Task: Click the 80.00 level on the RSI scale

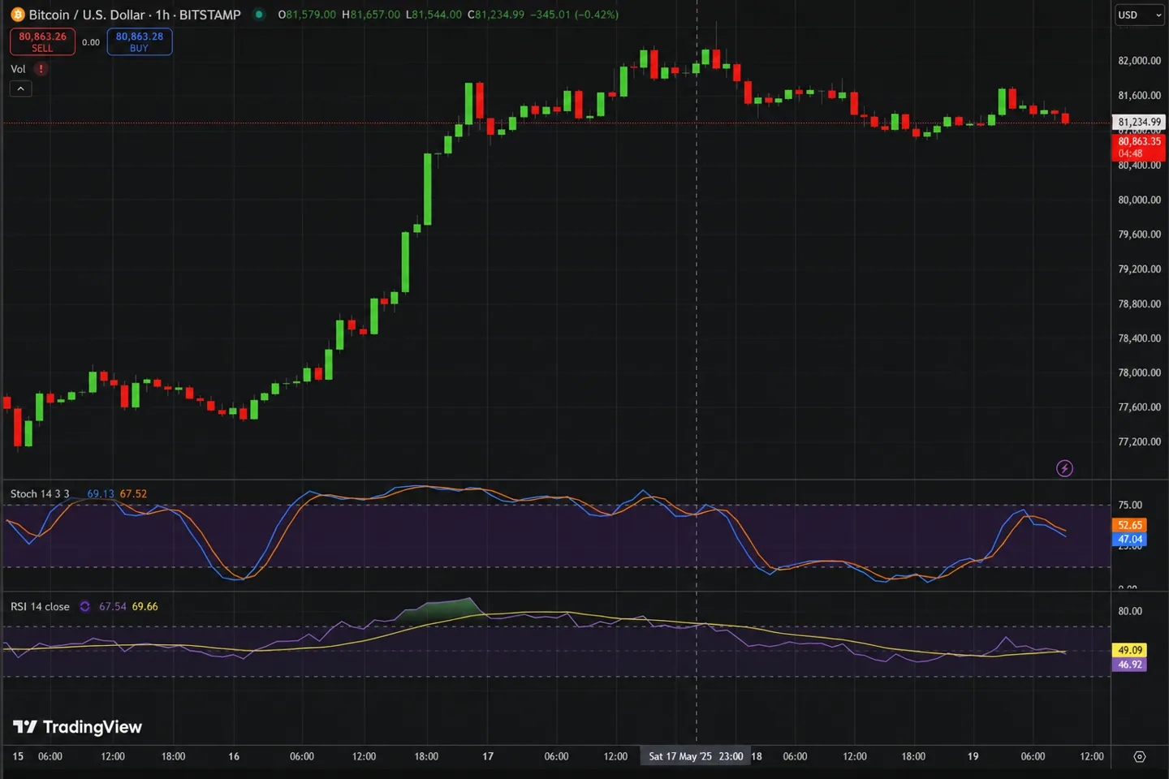Action: [x=1130, y=611]
